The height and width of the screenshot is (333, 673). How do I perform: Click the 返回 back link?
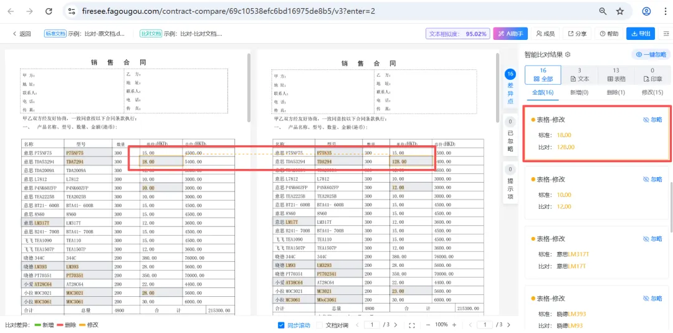(22, 34)
